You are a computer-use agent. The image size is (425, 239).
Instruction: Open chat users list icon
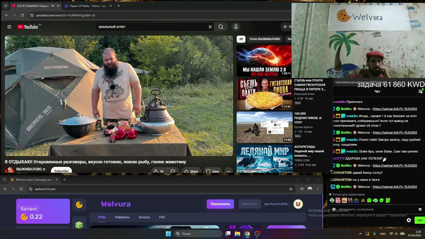420,91
